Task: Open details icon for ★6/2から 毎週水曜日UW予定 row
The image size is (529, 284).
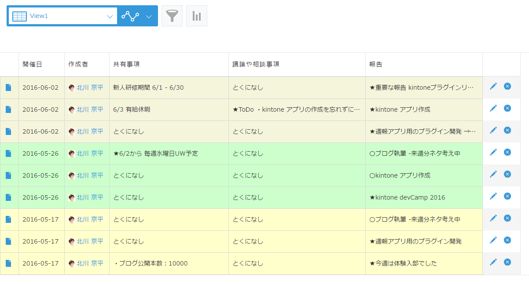Action: [8, 153]
